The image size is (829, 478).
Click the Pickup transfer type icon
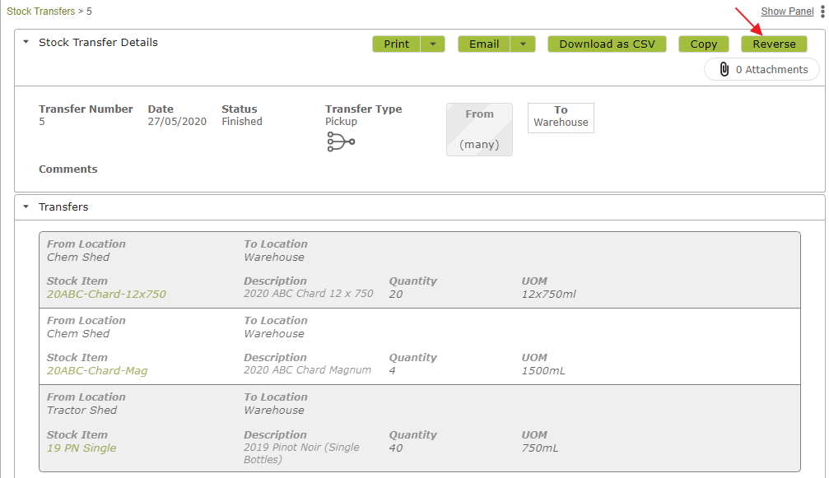[341, 142]
